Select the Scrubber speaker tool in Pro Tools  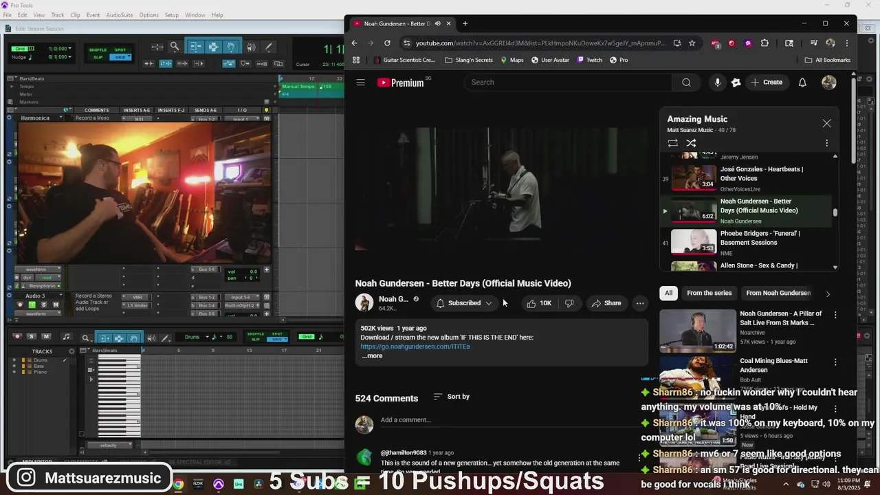tap(251, 47)
